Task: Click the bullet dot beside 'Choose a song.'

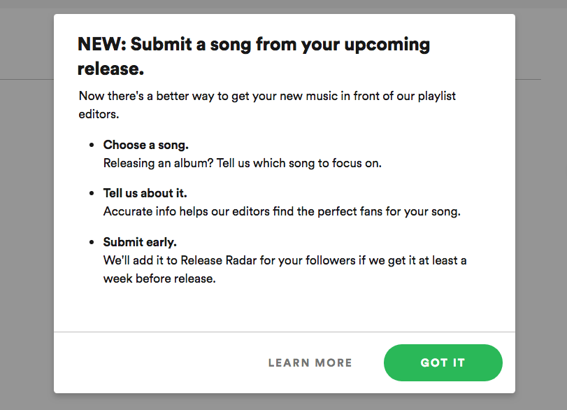Action: coord(92,146)
